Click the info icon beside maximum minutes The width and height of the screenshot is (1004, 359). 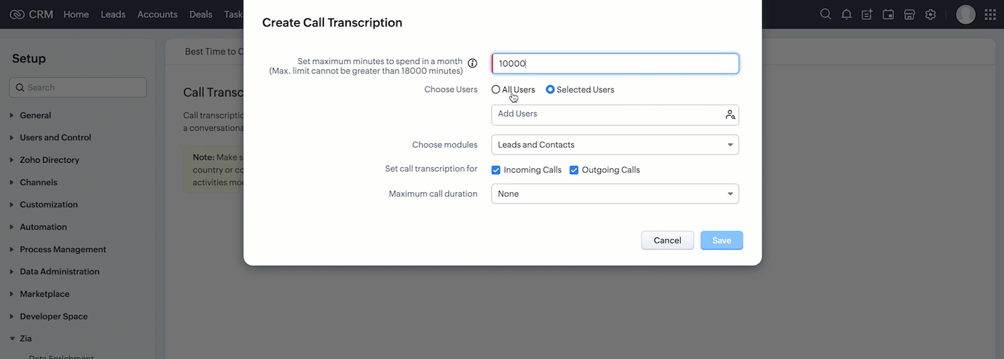point(472,63)
